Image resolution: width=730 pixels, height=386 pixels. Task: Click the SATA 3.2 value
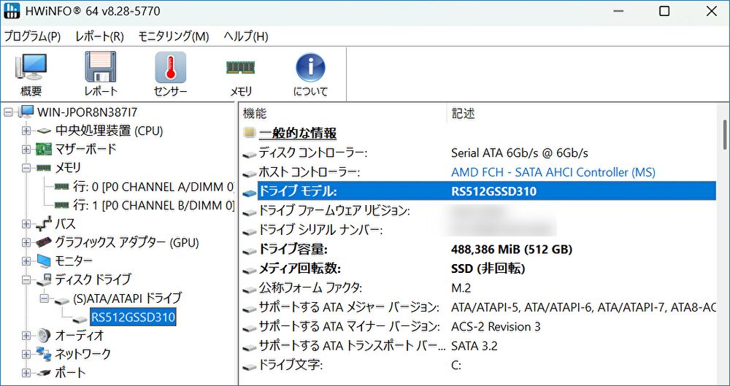click(x=474, y=346)
